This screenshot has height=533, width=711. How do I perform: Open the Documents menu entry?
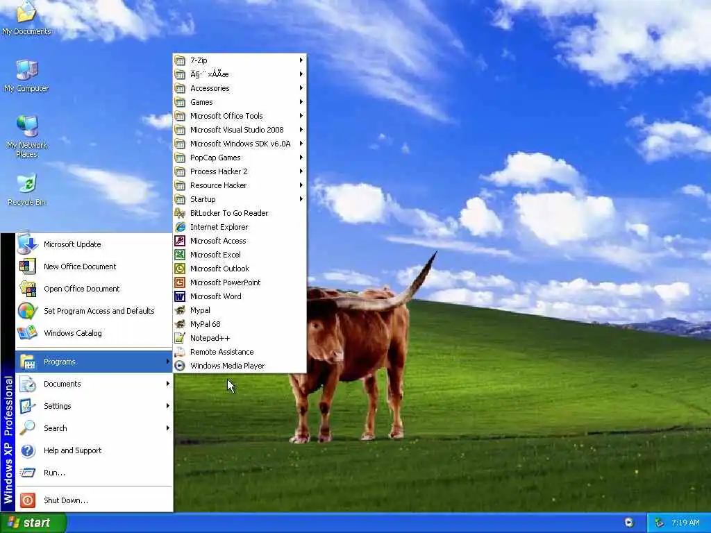[94, 384]
